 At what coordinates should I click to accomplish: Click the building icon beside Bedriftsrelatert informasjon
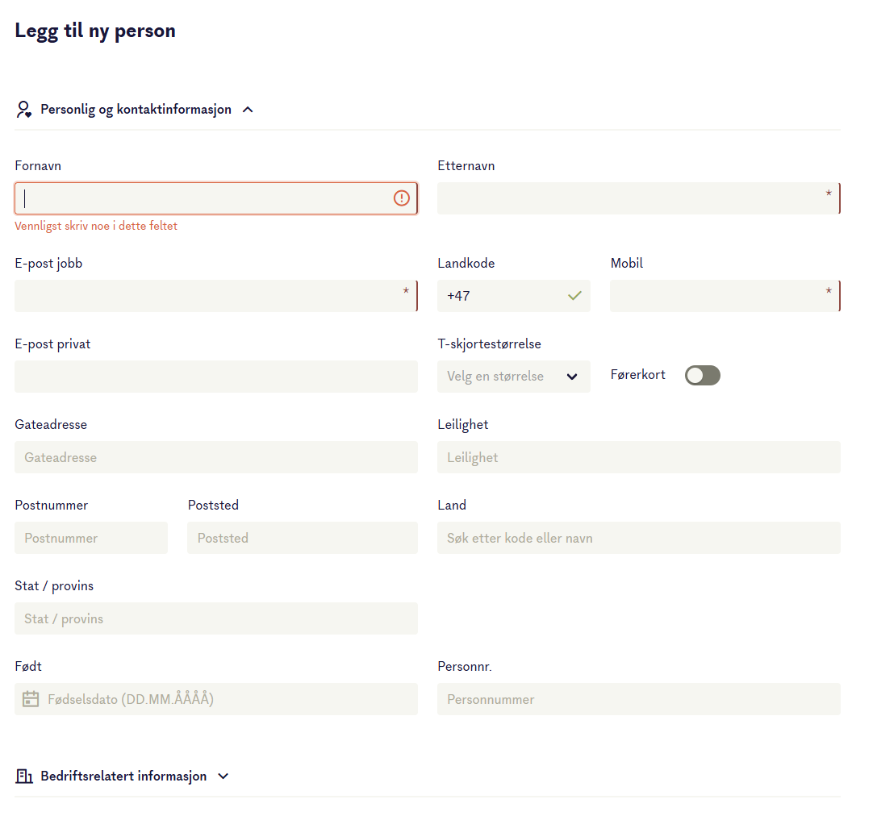(x=24, y=776)
